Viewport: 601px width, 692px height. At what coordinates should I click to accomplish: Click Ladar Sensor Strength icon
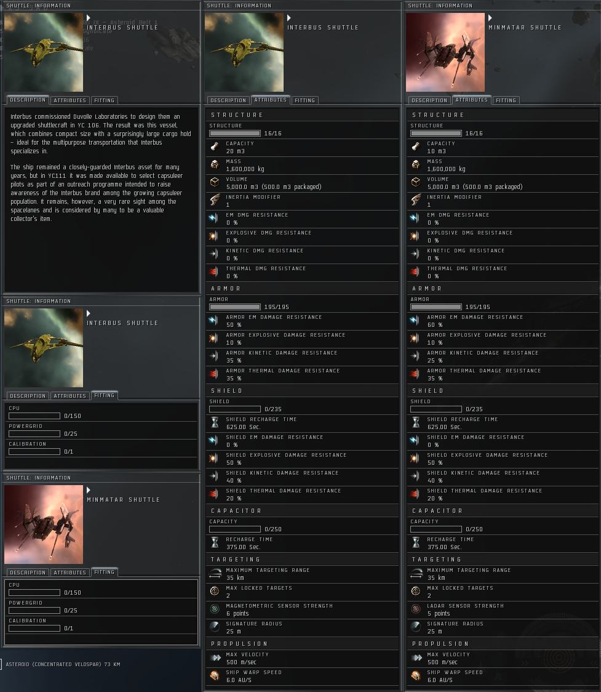(x=416, y=609)
